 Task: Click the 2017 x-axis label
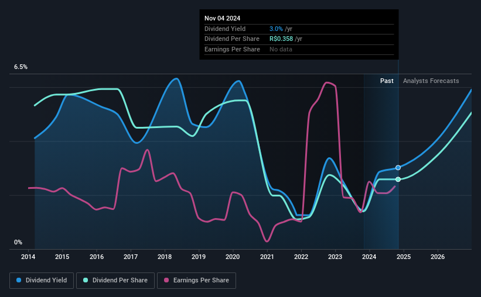point(131,257)
